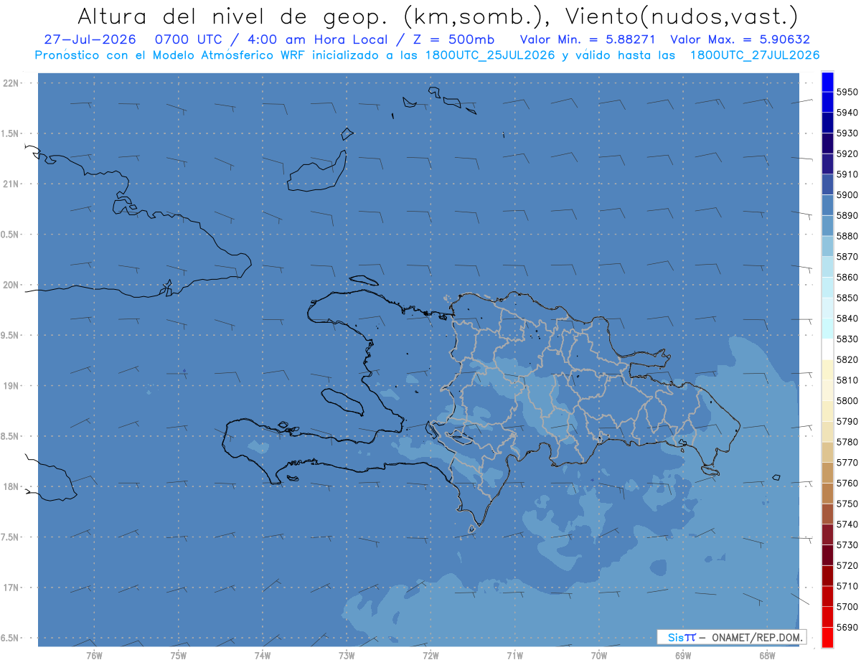This screenshot has height=665, width=861.
Task: Click the '69W' longitude axis label
Action: click(683, 656)
